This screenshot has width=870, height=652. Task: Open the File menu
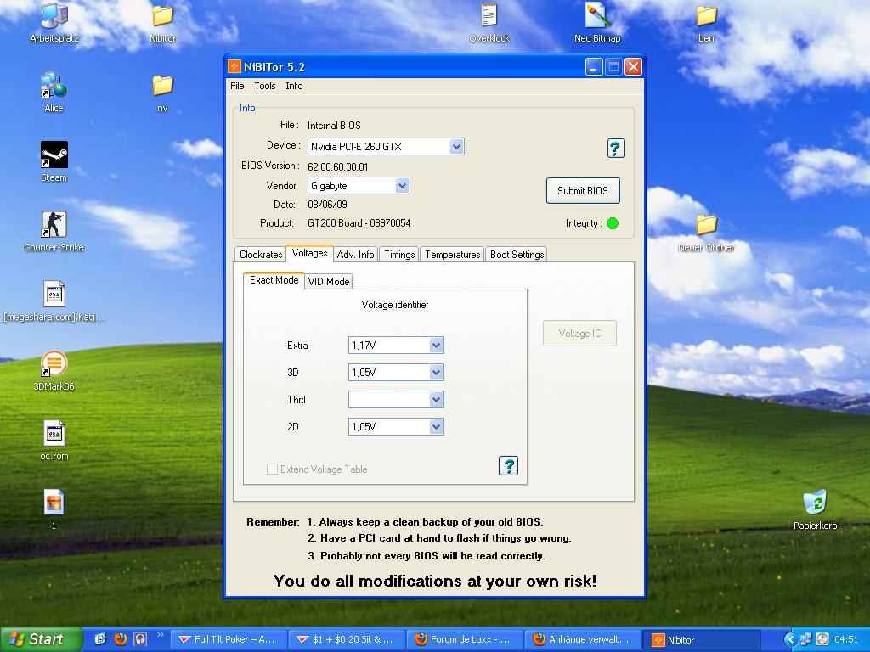pos(237,86)
